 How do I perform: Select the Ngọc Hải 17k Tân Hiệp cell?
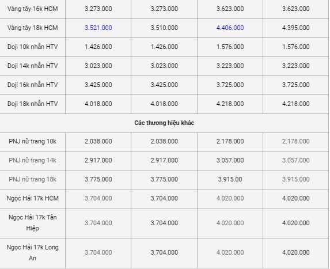pos(33,223)
